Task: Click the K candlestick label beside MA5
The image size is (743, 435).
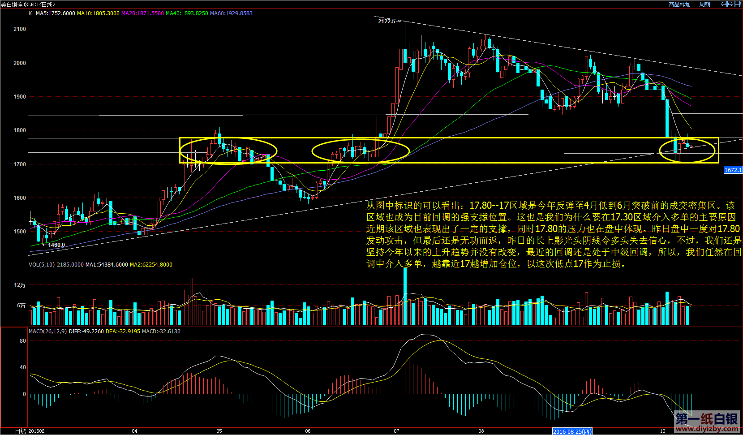Action: 30,13
